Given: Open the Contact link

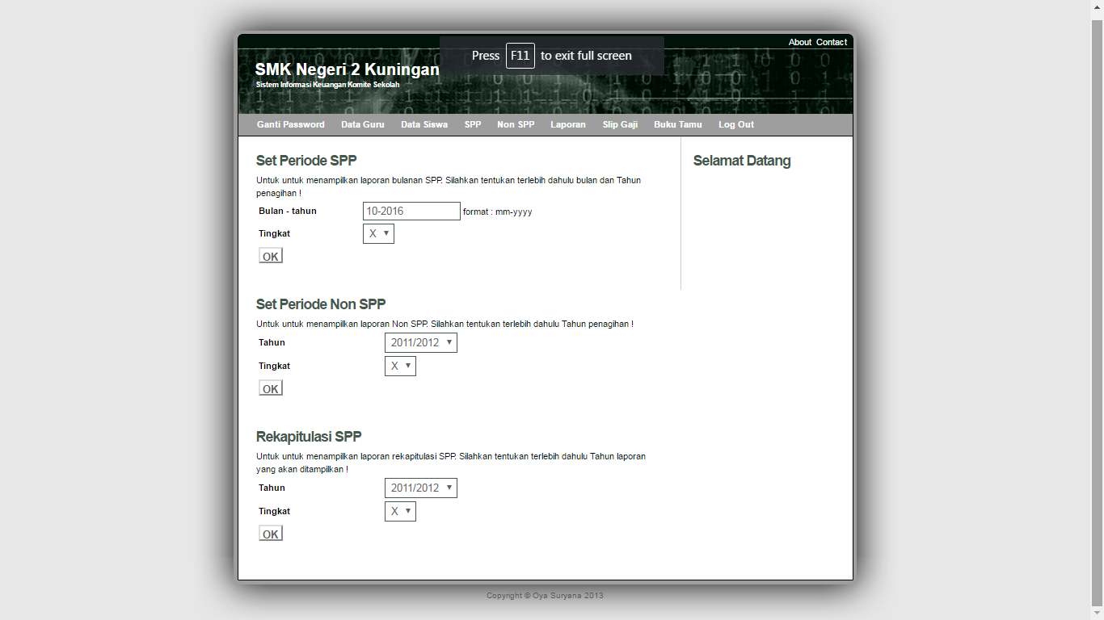Looking at the screenshot, I should 831,42.
